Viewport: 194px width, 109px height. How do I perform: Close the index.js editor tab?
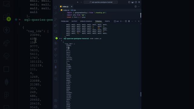72,7
